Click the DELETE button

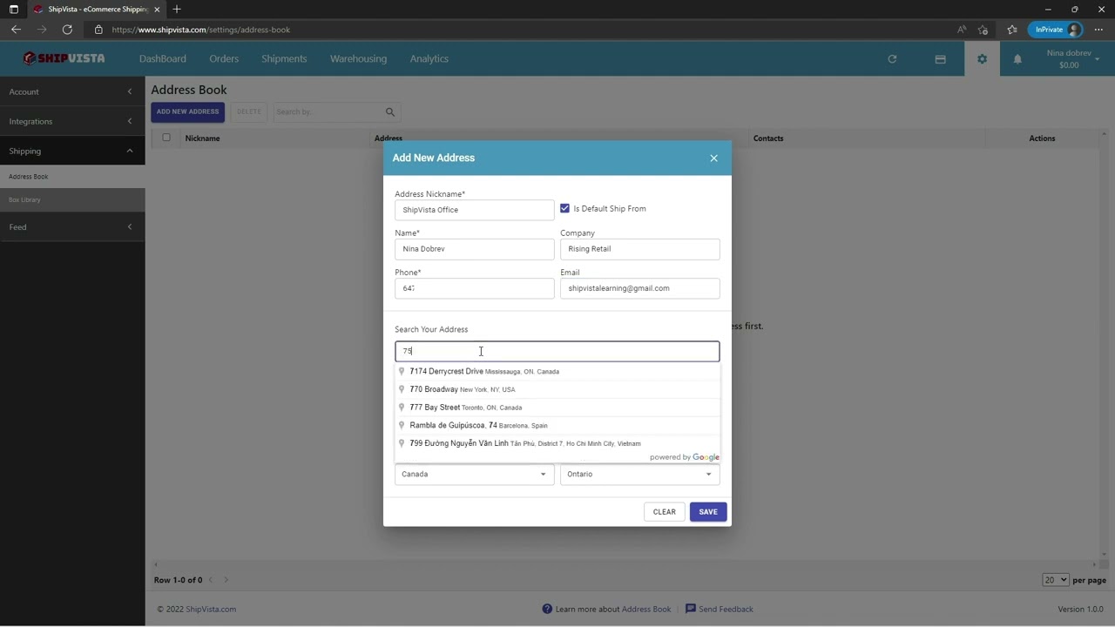click(249, 111)
